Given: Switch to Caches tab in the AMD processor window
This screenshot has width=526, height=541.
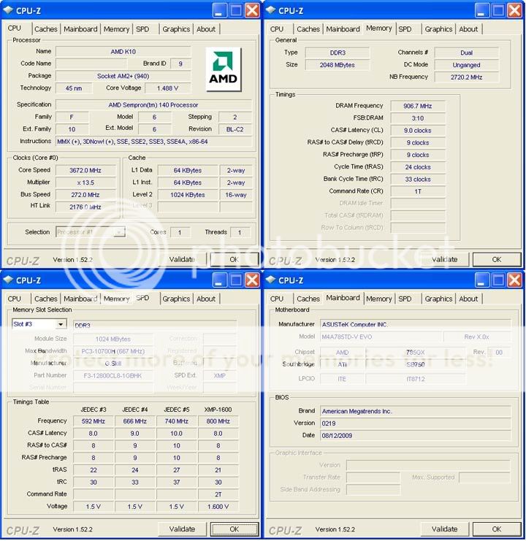Looking at the screenshot, I should [x=46, y=29].
